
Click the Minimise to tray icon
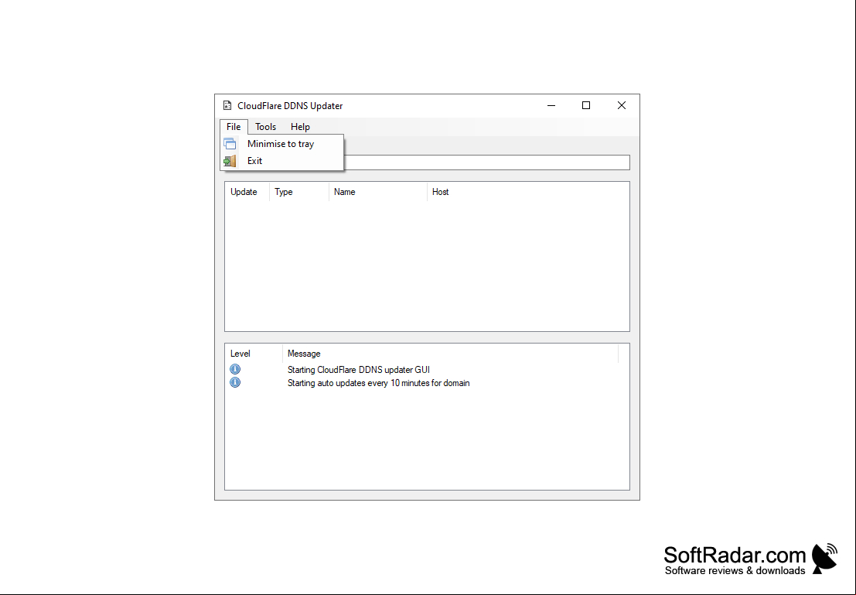click(x=230, y=144)
